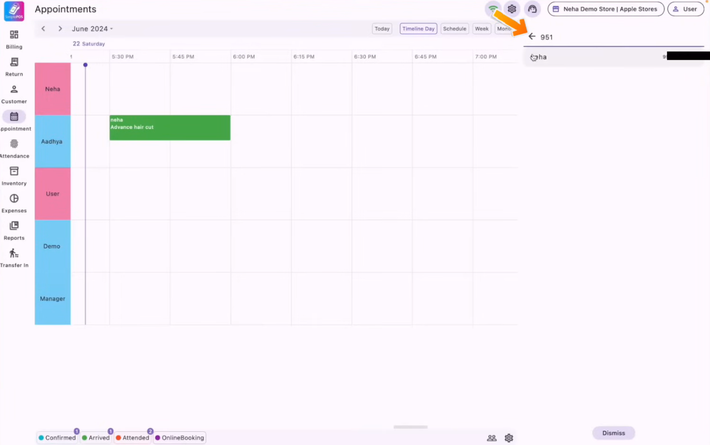Open the Expenses pie icon
The width and height of the screenshot is (710, 445).
pyautogui.click(x=14, y=198)
